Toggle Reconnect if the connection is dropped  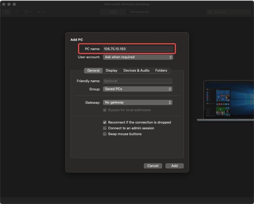[105, 122]
